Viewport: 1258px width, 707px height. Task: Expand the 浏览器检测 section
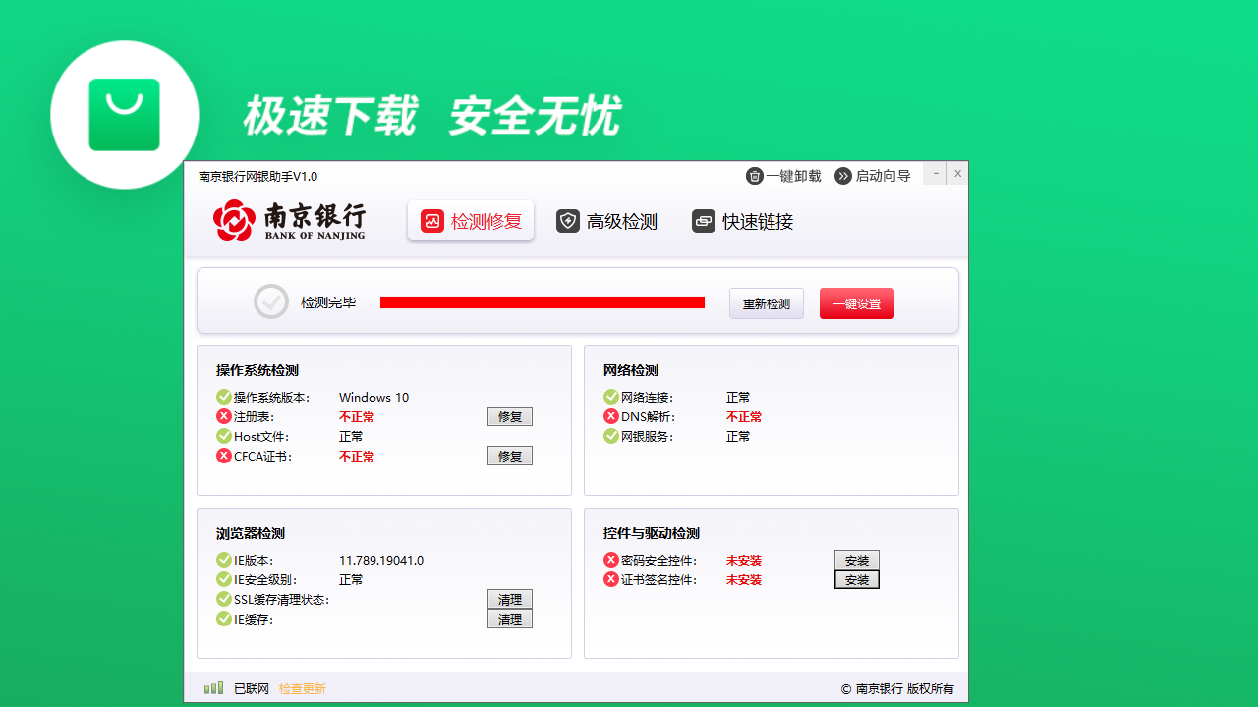[x=249, y=533]
